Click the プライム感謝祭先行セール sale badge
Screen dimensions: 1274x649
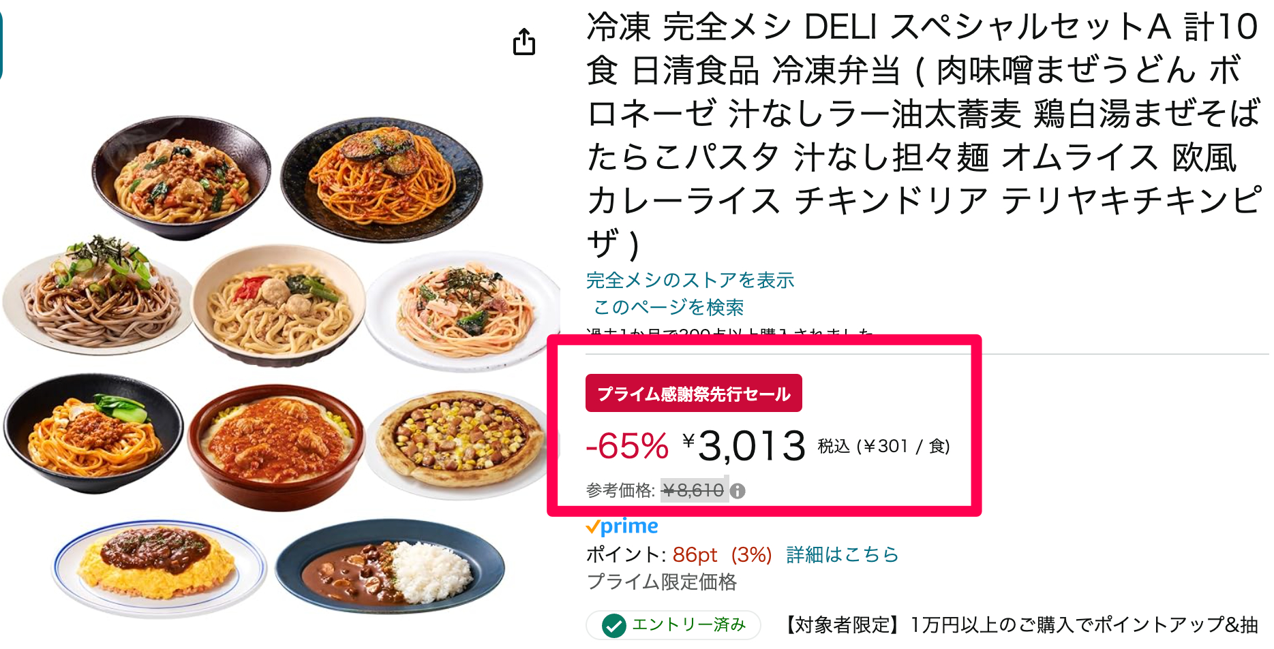693,394
